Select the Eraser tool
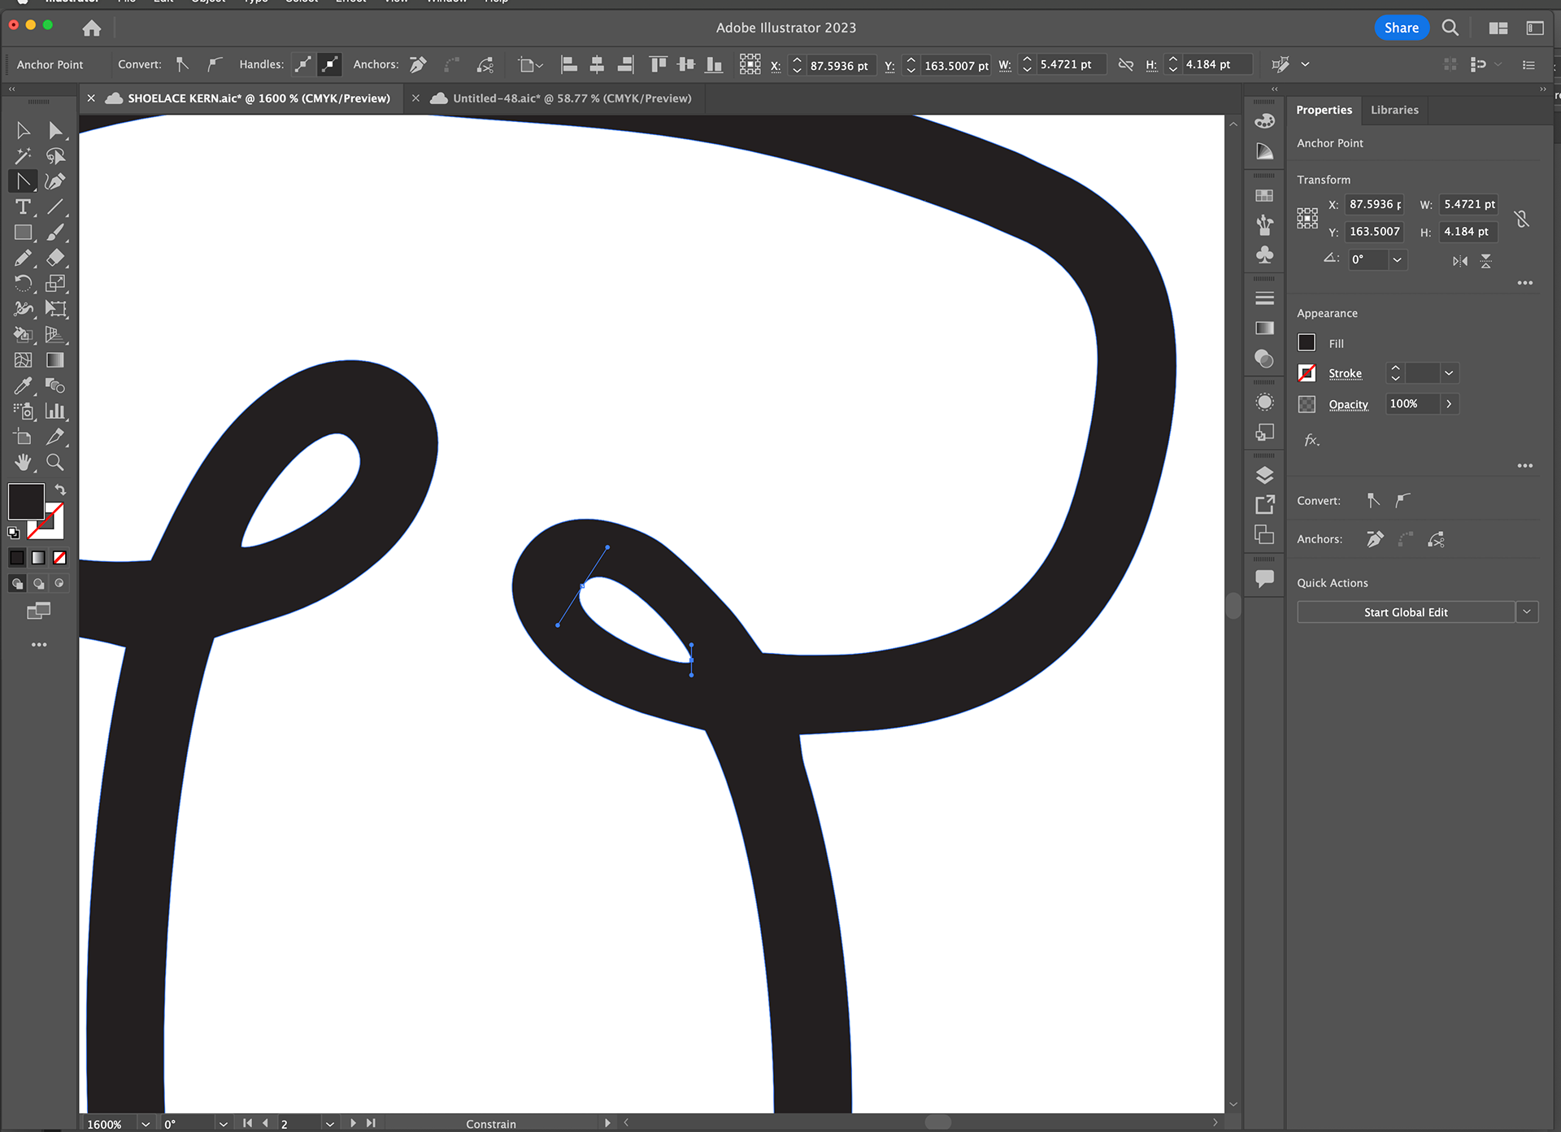Screen dimensions: 1561x1132 click(x=55, y=258)
